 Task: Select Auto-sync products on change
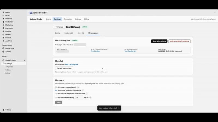[56, 91]
